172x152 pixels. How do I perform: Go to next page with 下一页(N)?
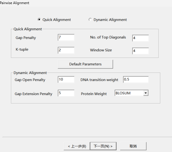pos(103,146)
